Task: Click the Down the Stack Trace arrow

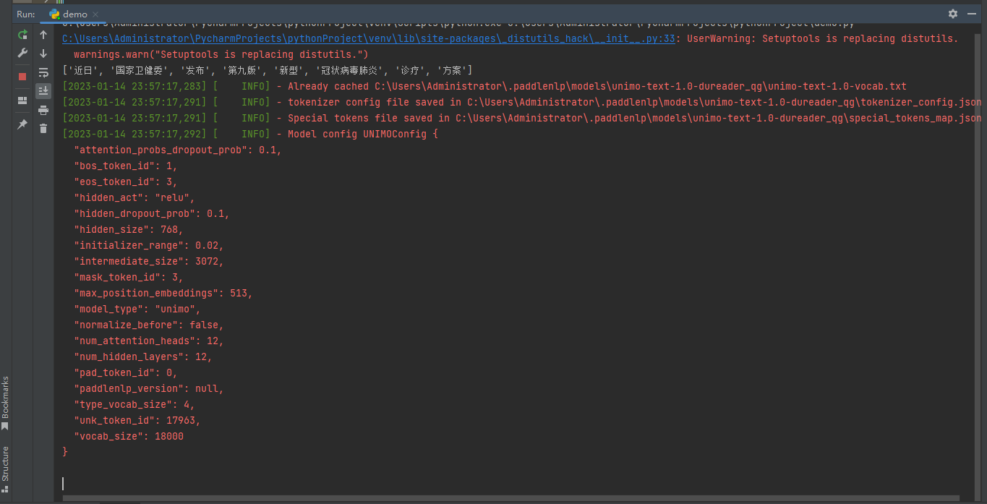Action: coord(43,54)
